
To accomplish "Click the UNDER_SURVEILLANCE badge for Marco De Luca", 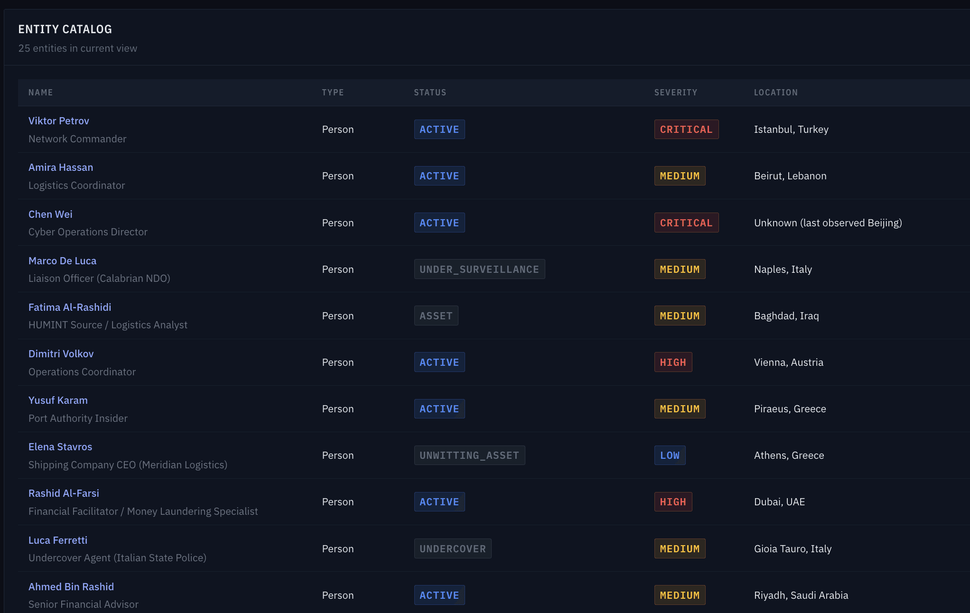I will pos(479,269).
